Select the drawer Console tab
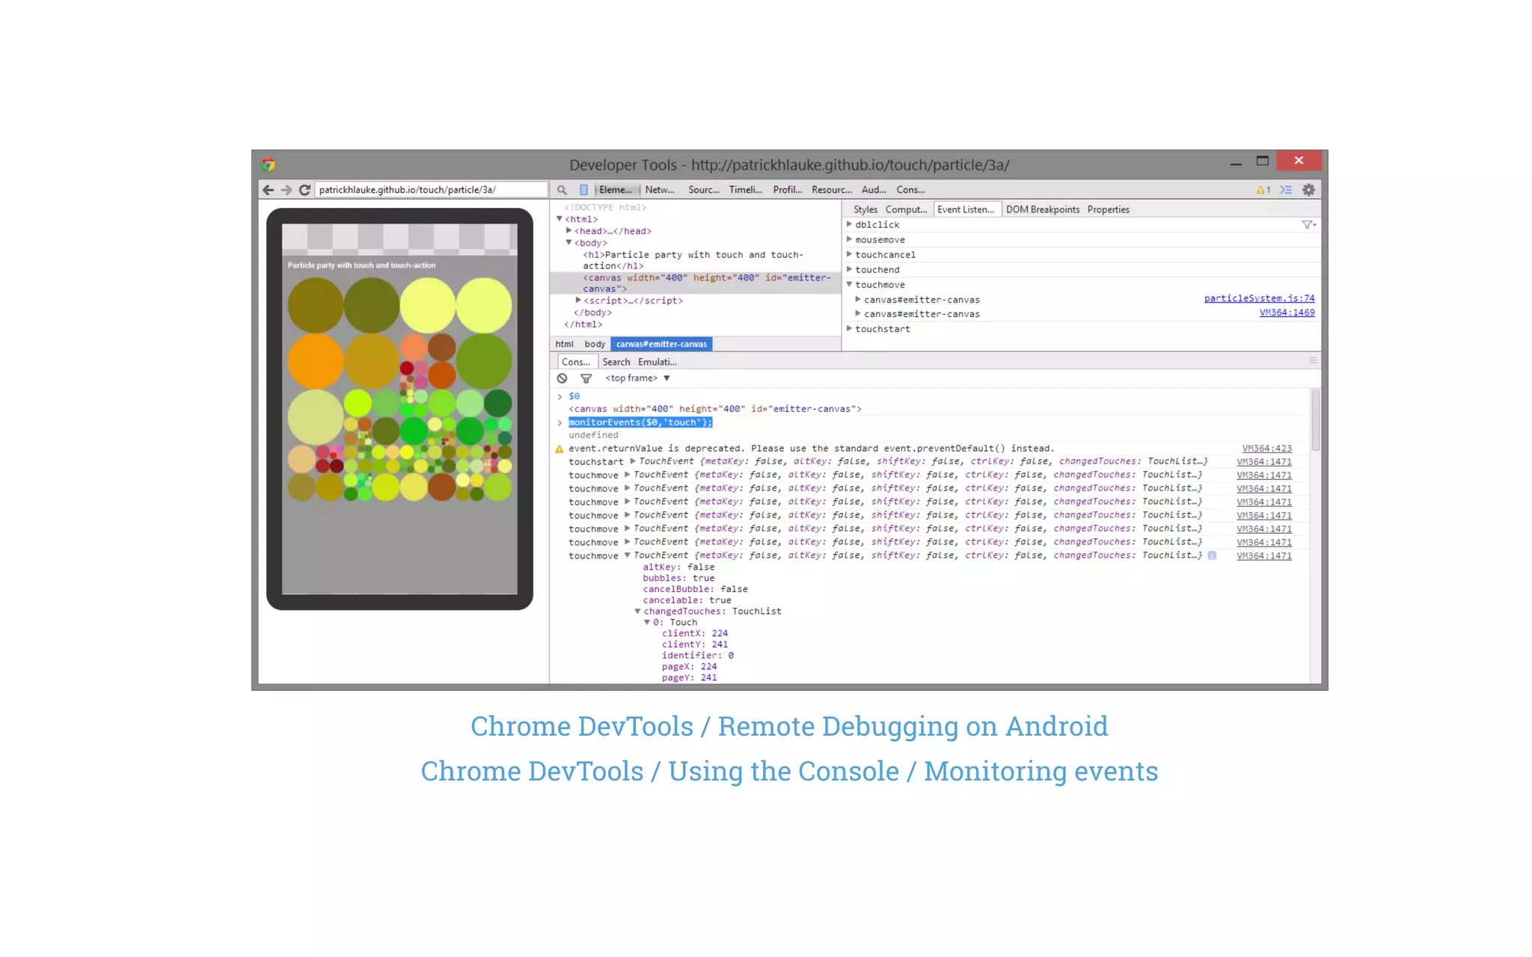Screen dimensions: 1532x957 576,362
